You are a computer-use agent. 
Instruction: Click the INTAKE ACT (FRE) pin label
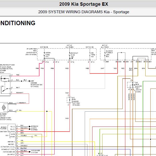click(x=8, y=150)
